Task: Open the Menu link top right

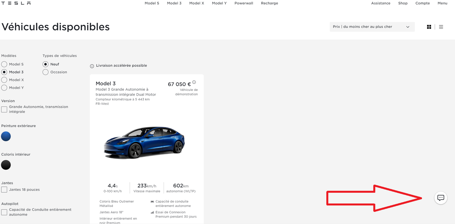Action: 443,3
